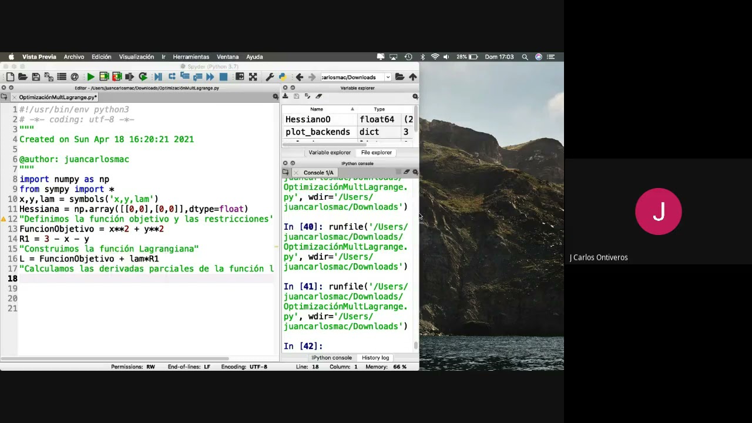Open the Herramientas menu

click(x=191, y=57)
